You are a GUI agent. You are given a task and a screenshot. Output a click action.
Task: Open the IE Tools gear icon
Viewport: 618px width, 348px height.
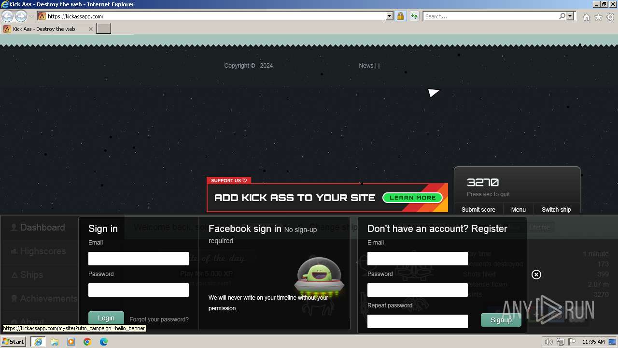tap(610, 17)
